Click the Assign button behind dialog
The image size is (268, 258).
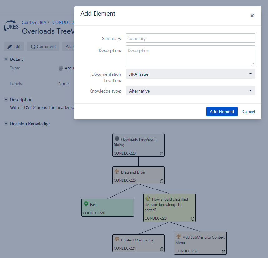pos(68,46)
